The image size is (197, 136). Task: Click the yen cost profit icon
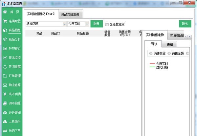tap(5, 94)
